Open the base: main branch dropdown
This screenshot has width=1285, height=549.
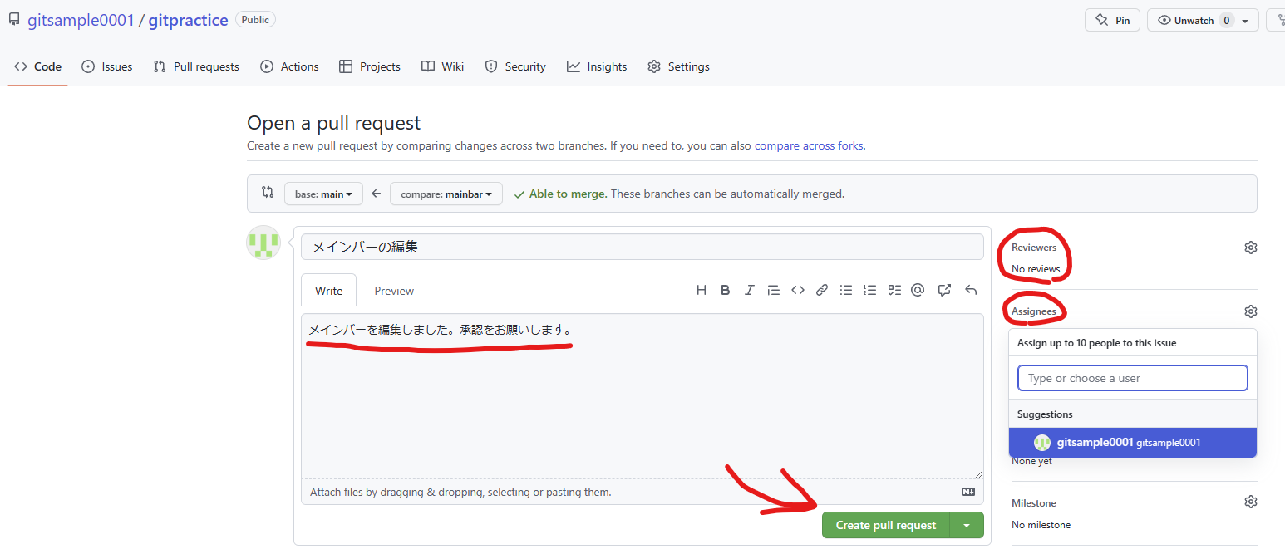point(323,193)
